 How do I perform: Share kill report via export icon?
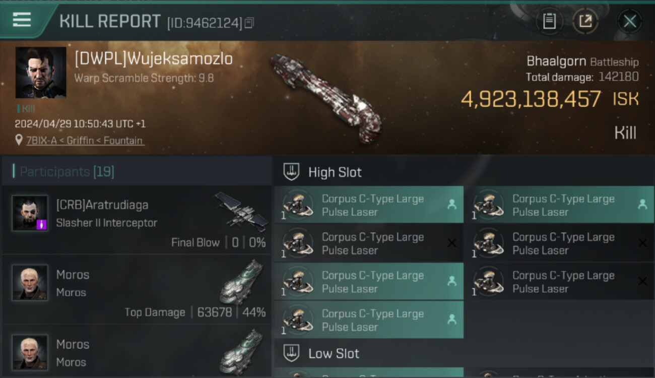585,21
